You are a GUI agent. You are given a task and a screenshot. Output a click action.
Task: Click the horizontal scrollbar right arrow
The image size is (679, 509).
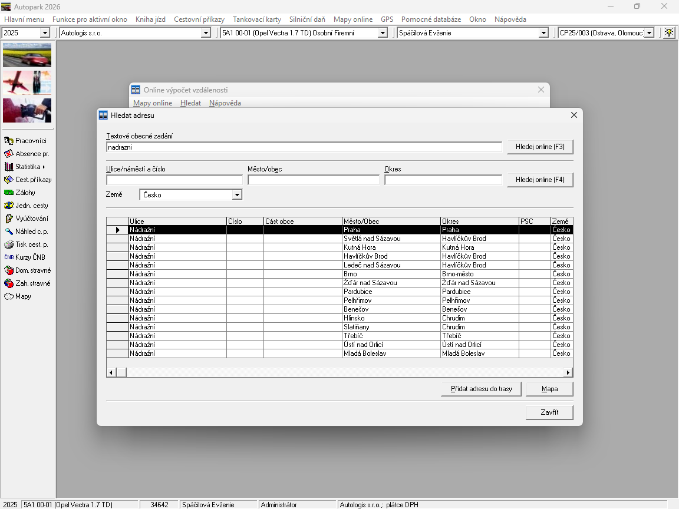click(x=568, y=372)
